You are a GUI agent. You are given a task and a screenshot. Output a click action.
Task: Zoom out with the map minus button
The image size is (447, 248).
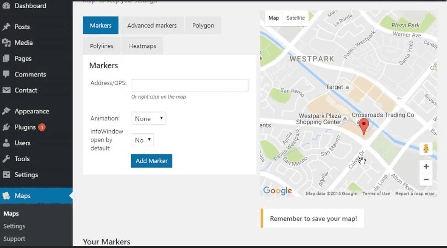pyautogui.click(x=426, y=179)
